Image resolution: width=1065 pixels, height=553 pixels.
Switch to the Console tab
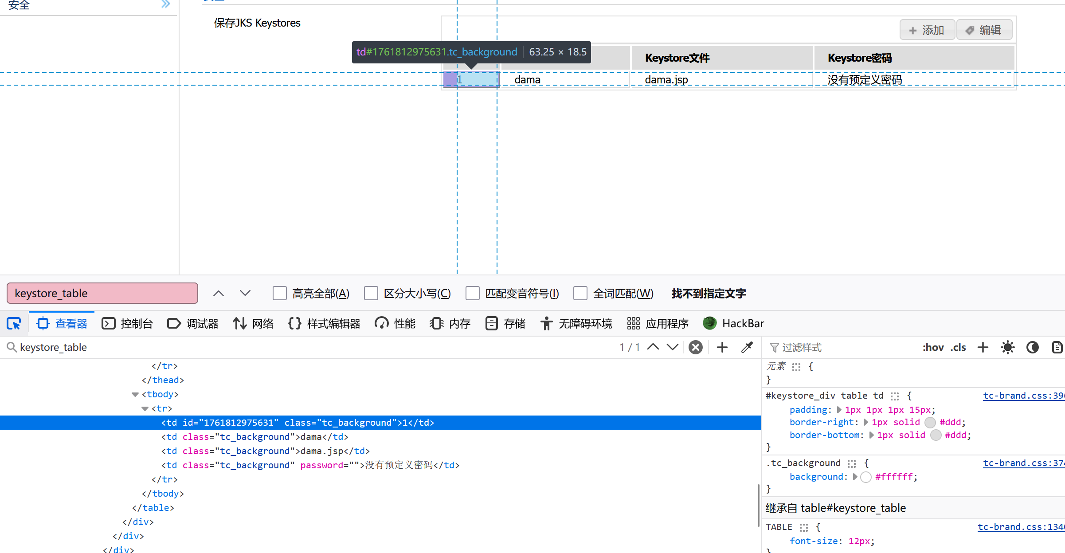point(128,324)
